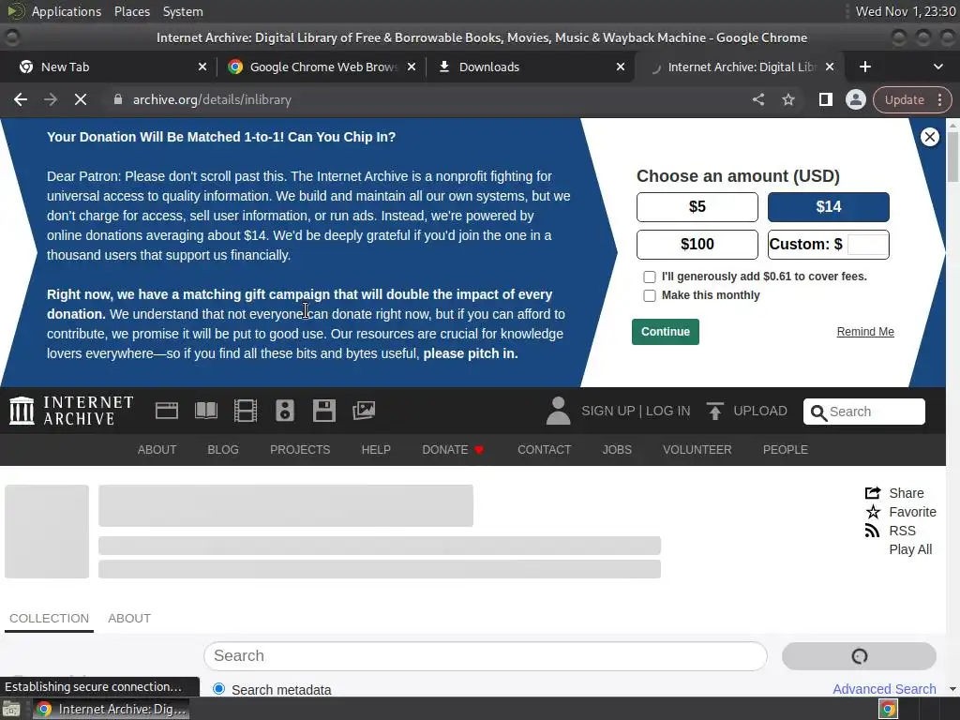
Task: Close the donation banner
Action: click(929, 137)
